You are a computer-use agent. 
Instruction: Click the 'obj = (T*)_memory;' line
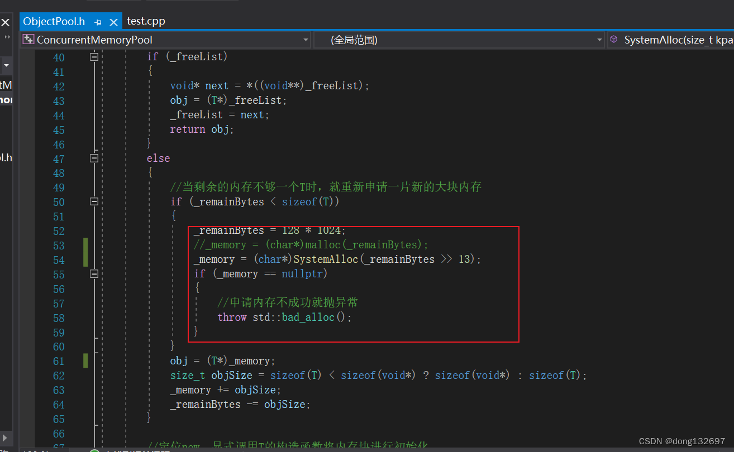[223, 361]
